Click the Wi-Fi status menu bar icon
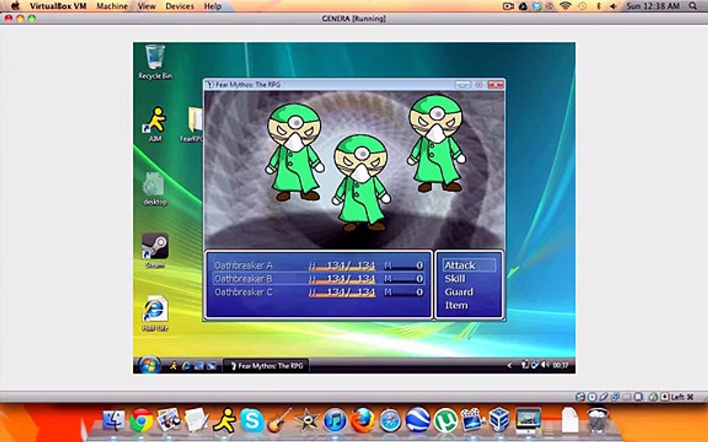This screenshot has height=442, width=708. point(565,6)
